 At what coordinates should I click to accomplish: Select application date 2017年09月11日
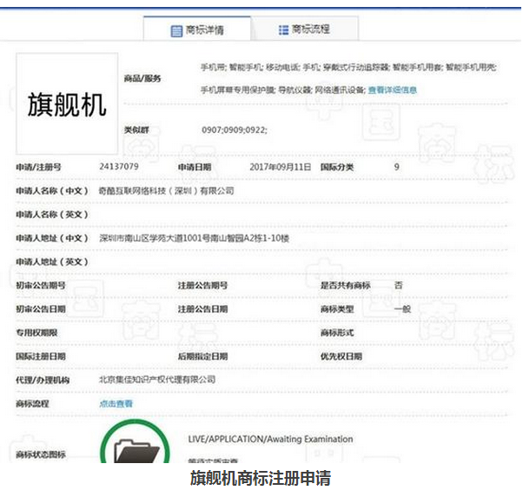click(280, 167)
